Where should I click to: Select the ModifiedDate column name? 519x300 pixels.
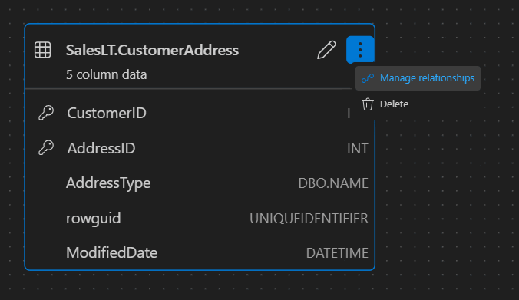(x=111, y=252)
